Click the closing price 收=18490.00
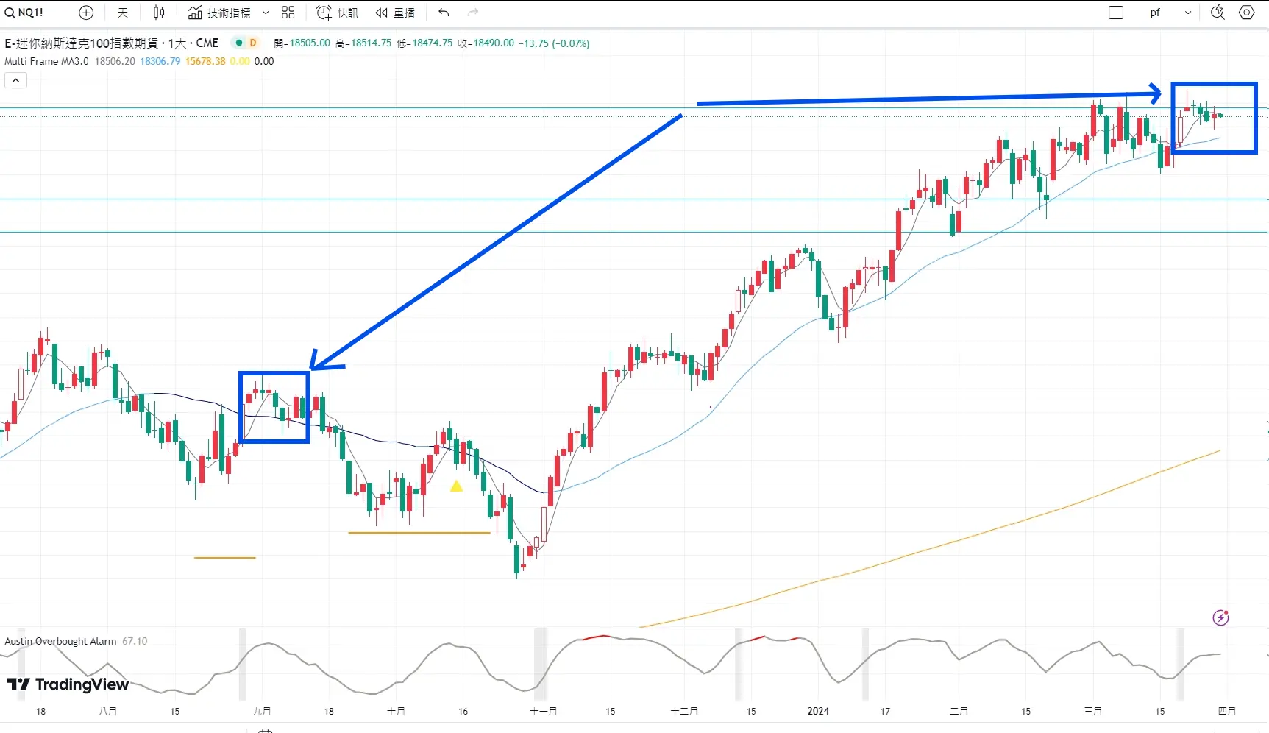This screenshot has width=1269, height=733. pyautogui.click(x=486, y=43)
